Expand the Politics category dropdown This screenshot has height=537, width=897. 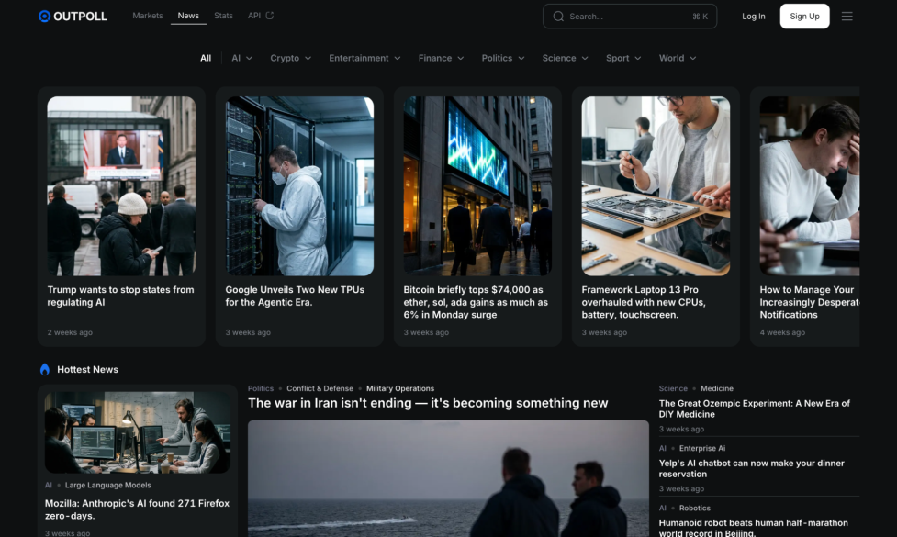pos(503,58)
